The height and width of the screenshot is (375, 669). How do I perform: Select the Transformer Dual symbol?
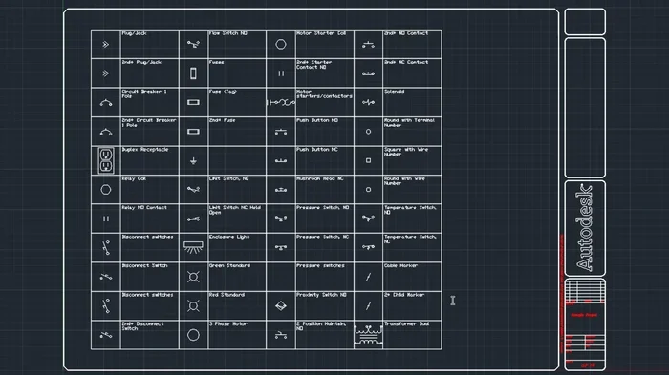[x=368, y=336]
